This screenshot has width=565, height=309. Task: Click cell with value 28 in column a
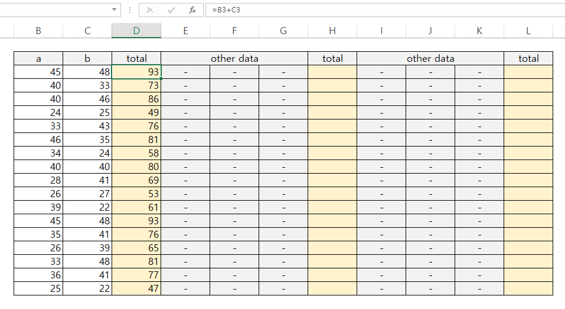pos(38,180)
